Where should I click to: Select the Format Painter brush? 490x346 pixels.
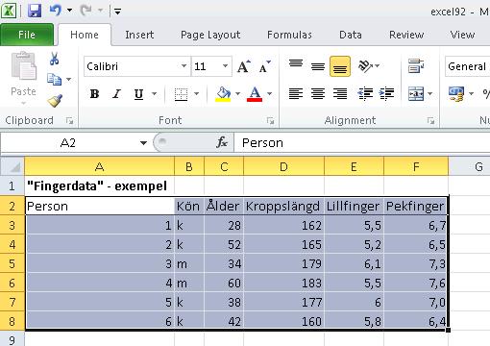click(55, 101)
